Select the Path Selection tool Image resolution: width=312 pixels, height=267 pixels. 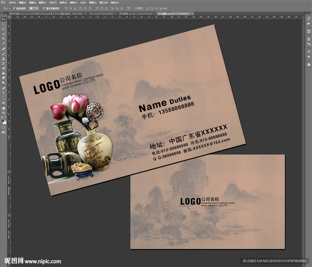4,98
